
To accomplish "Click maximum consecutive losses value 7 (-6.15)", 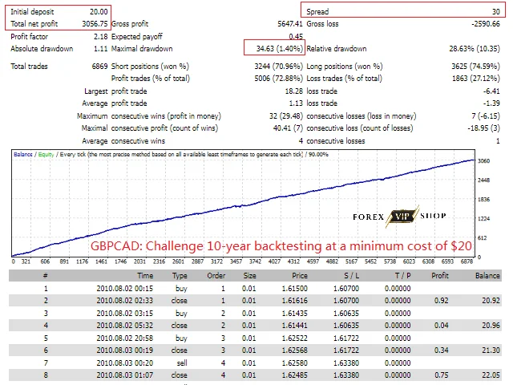I will 486,116.
